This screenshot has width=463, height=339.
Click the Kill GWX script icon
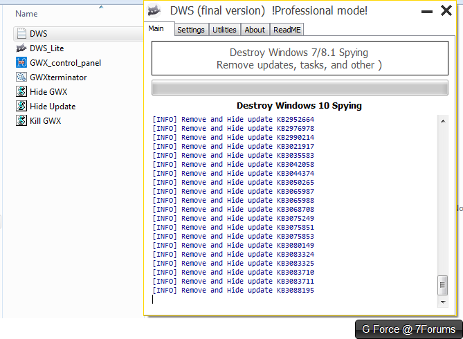21,120
